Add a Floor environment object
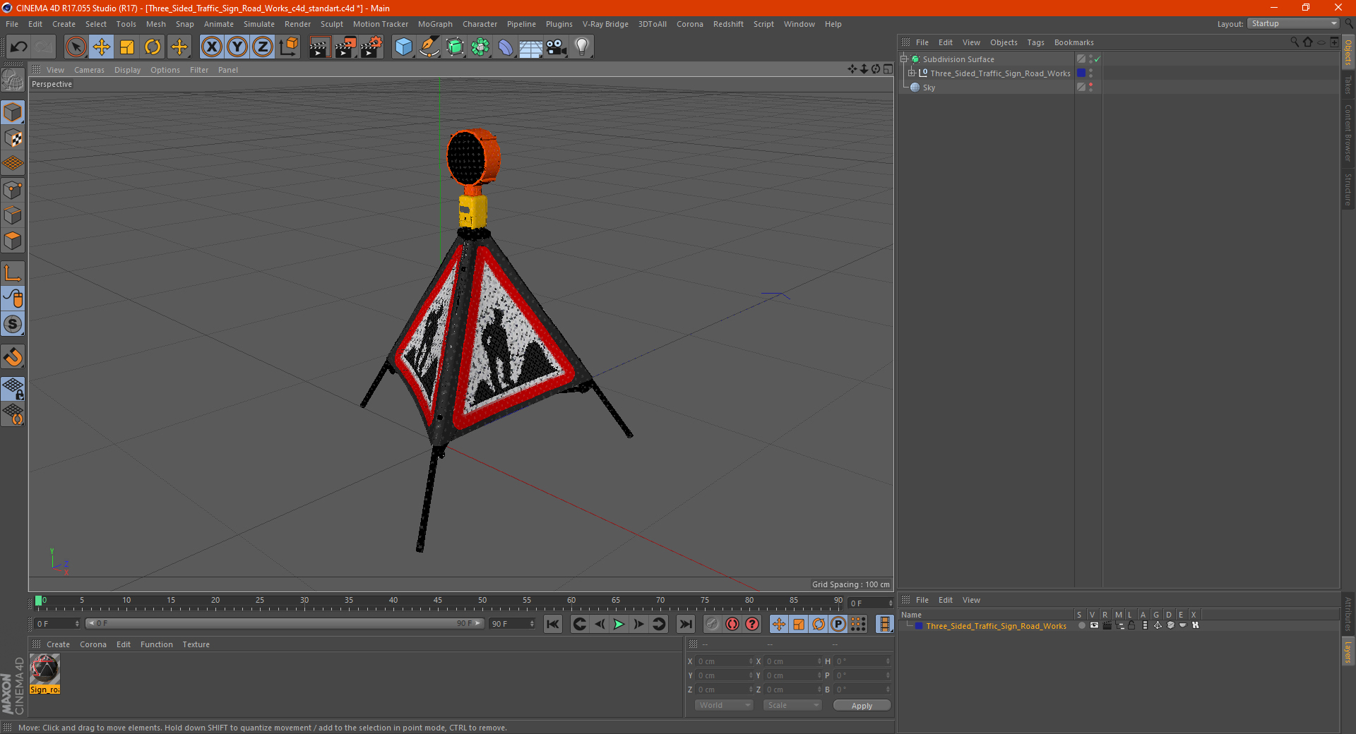 (x=531, y=47)
